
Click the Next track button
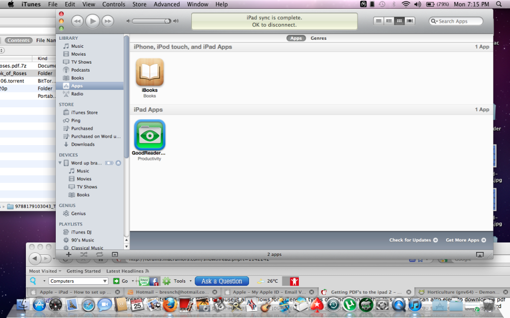[x=108, y=21]
